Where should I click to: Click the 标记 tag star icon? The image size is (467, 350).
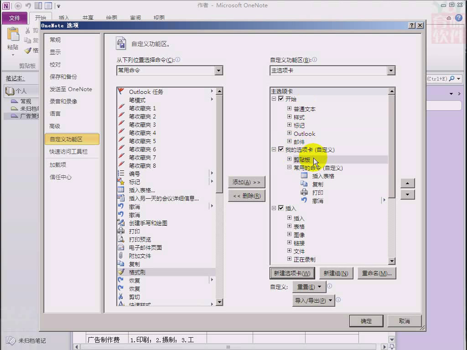pyautogui.click(x=121, y=181)
